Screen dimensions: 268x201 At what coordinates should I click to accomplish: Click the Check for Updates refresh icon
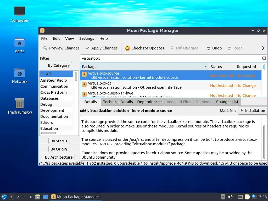coord(127,48)
